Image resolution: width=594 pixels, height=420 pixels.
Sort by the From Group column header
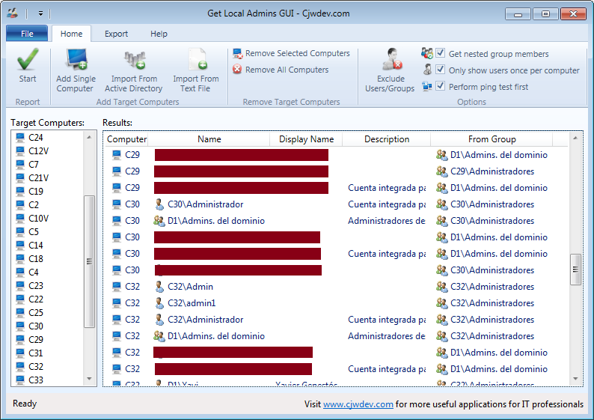point(492,139)
